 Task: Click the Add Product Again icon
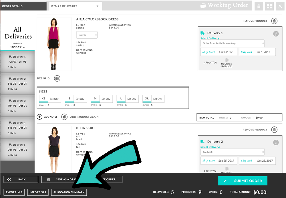pos(64,117)
